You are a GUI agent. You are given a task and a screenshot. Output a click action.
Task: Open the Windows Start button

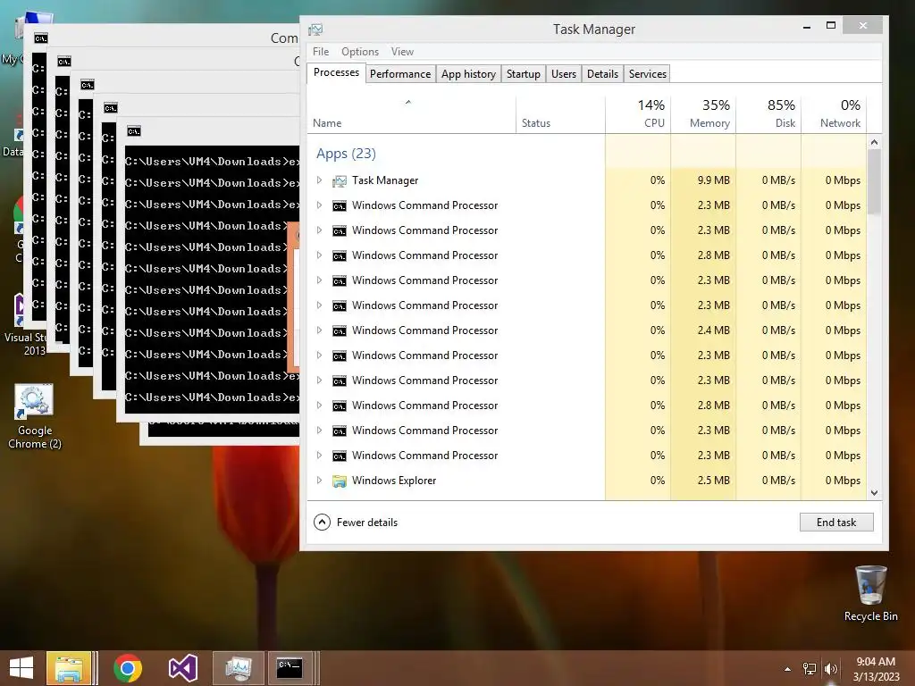[x=21, y=668]
